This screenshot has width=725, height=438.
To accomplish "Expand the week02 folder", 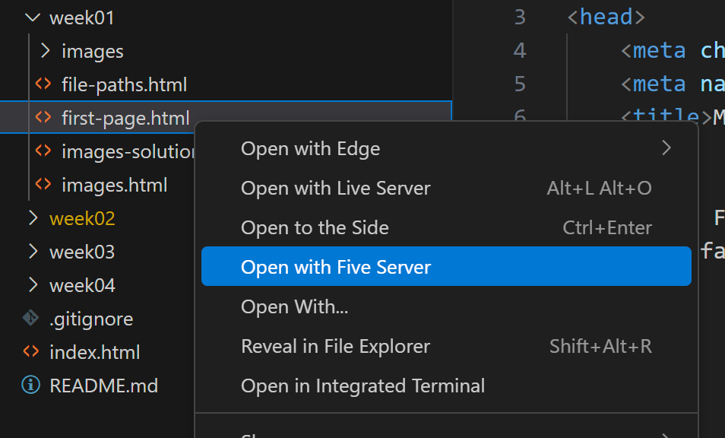I will tap(32, 218).
